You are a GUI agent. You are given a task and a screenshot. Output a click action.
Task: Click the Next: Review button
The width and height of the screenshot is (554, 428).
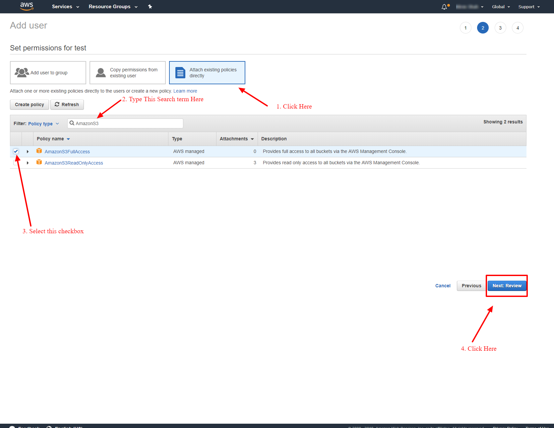507,286
